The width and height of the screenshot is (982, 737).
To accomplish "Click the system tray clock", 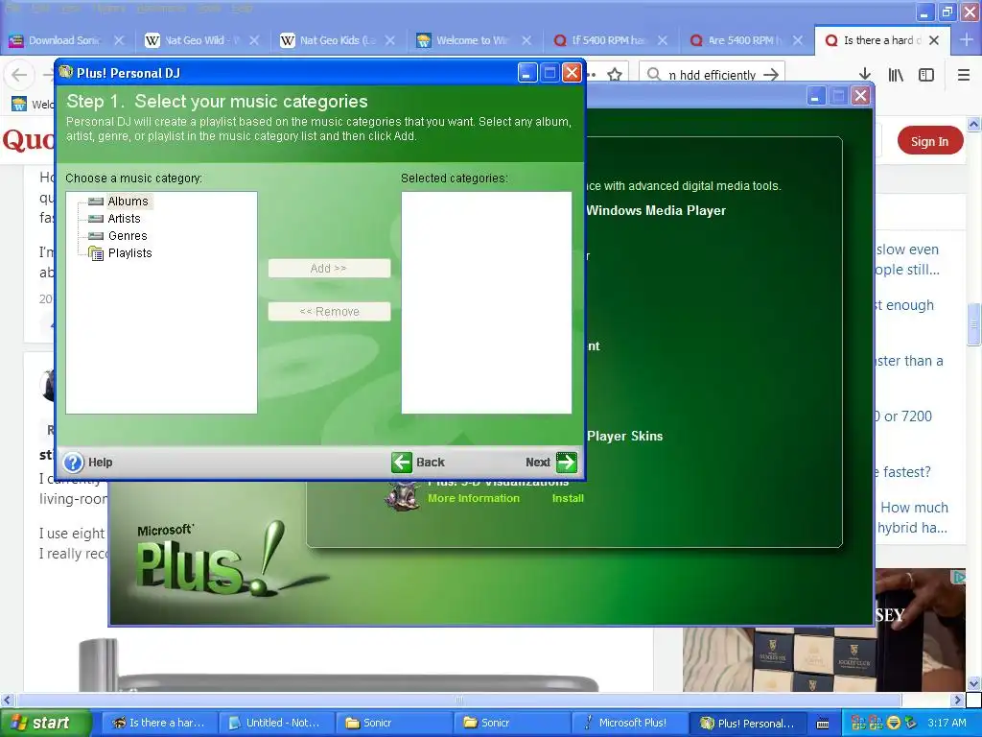I will click(x=947, y=723).
